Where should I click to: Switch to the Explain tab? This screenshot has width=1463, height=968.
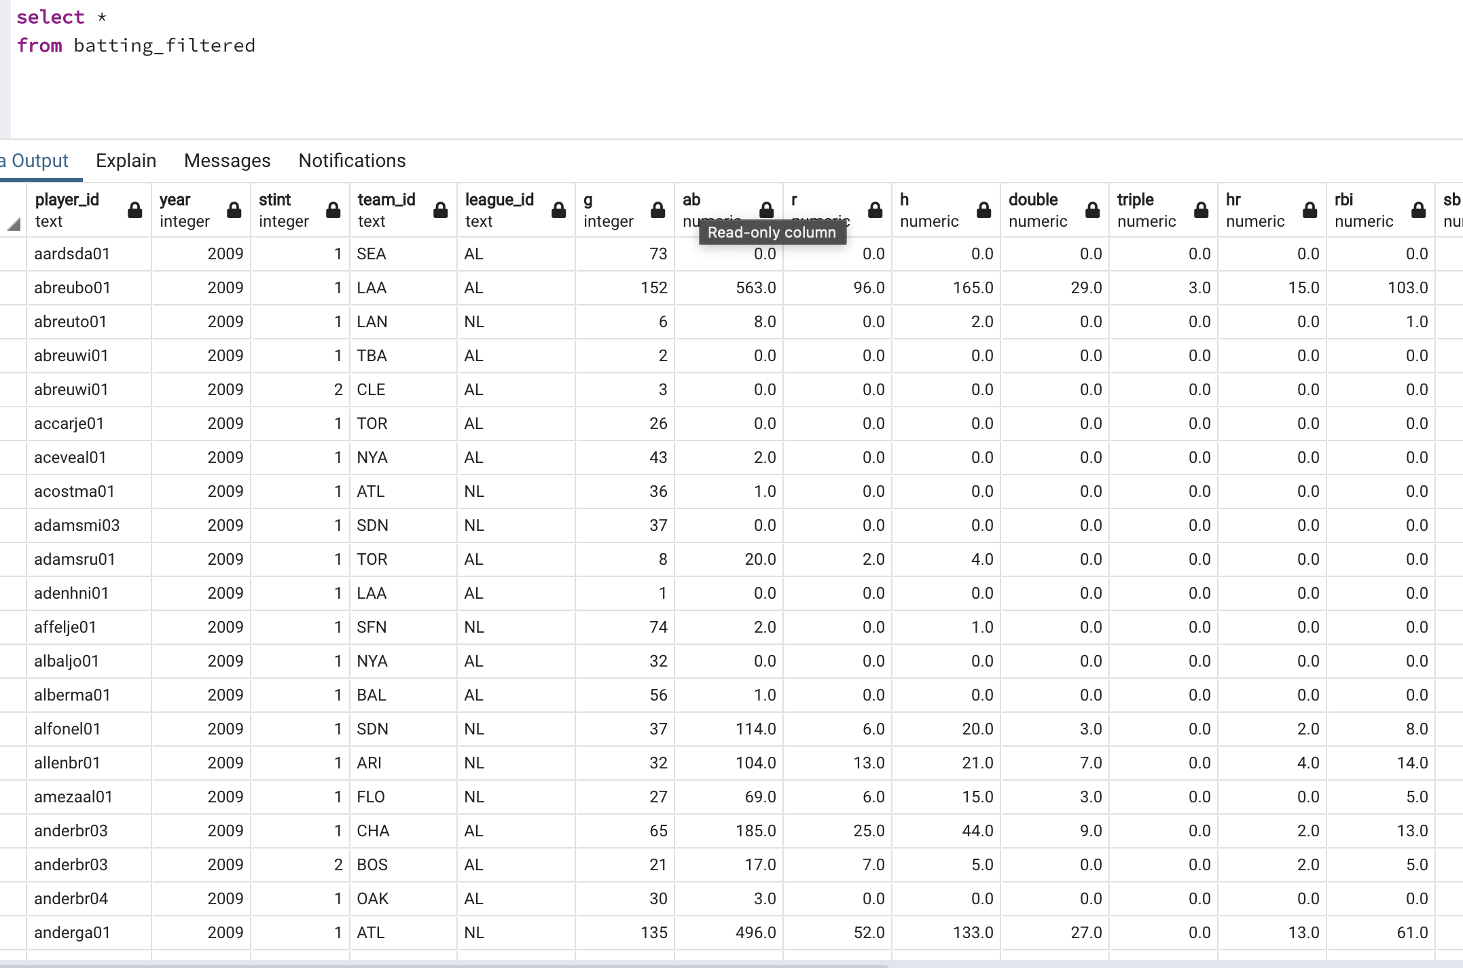tap(126, 160)
